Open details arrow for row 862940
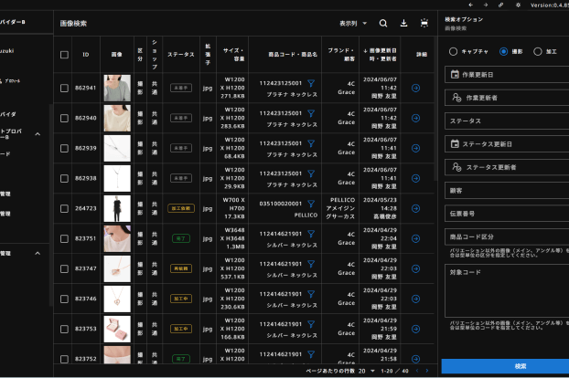This screenshot has width=569, height=378. pos(416,118)
